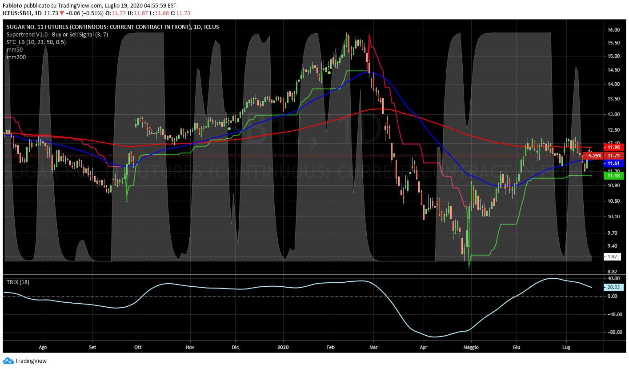This screenshot has width=629, height=369.
Task: Click the mm50 indicator label
Action: pyautogui.click(x=14, y=50)
